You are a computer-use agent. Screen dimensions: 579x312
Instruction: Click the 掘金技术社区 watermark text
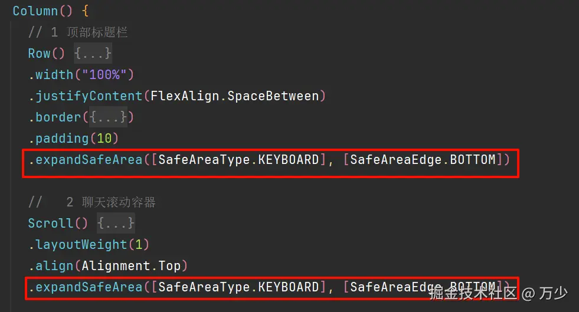click(472, 293)
